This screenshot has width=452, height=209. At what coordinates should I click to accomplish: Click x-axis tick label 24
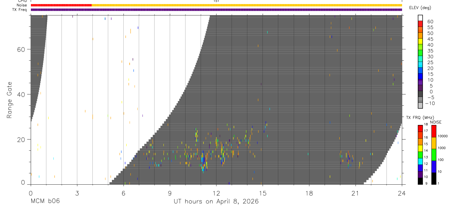click(402, 193)
